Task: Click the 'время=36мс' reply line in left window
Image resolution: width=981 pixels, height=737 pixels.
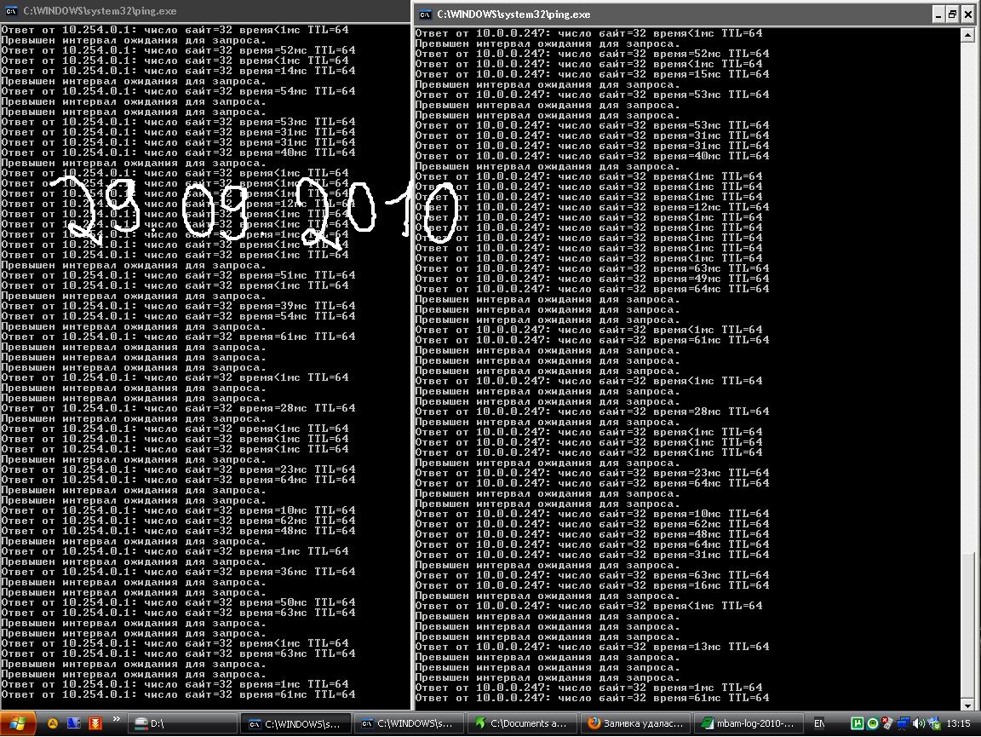Action: click(x=178, y=572)
